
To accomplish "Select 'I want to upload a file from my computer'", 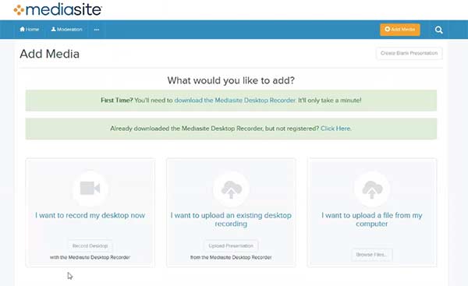I will [x=372, y=220].
